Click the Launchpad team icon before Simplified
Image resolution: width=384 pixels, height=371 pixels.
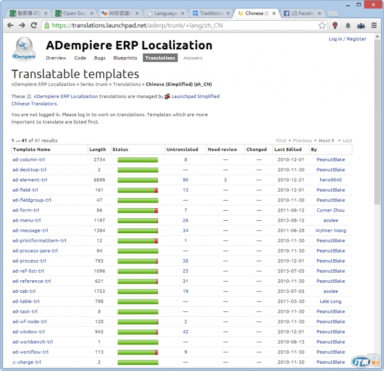click(x=167, y=96)
